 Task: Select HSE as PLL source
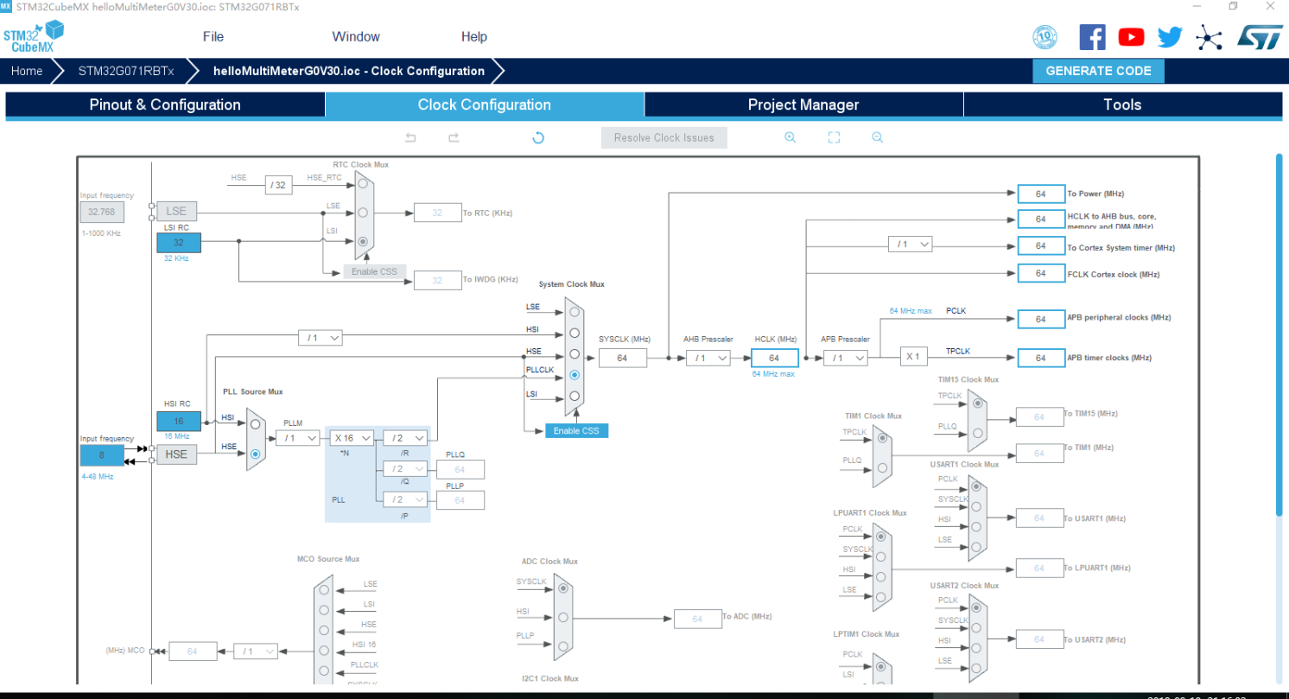click(255, 454)
